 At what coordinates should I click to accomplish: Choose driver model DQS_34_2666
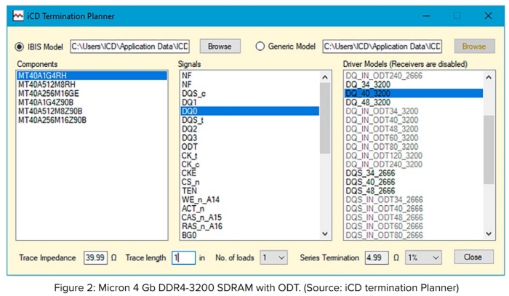(x=414, y=173)
